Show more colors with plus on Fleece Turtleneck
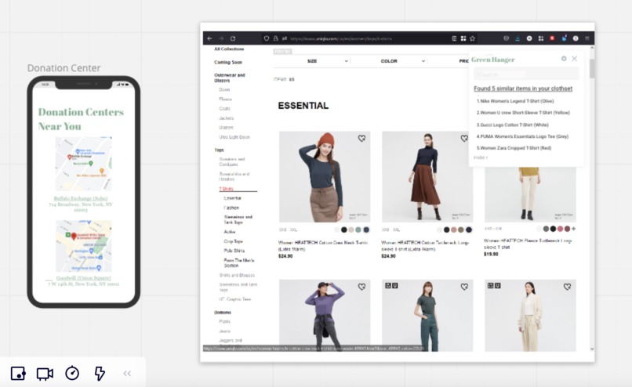This screenshot has height=387, width=632. [x=573, y=229]
